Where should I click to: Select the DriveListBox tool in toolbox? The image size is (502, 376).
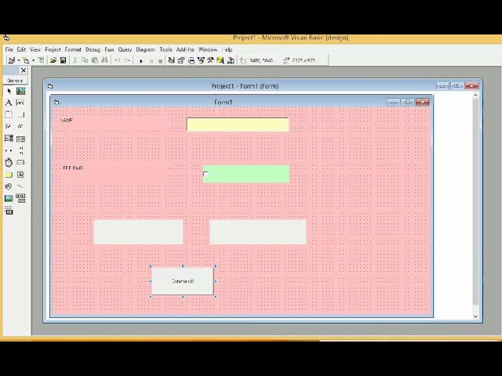(x=20, y=162)
